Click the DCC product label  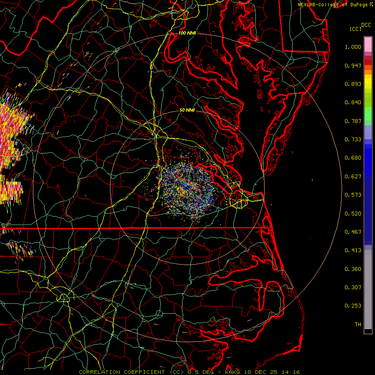[366, 25]
